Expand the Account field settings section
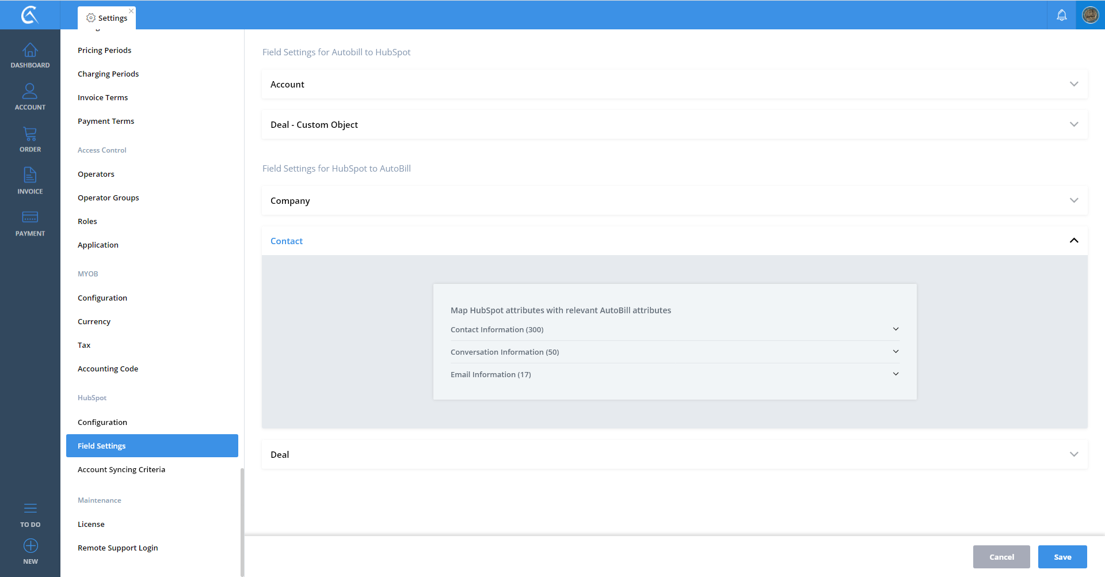The height and width of the screenshot is (577, 1105). click(1073, 84)
